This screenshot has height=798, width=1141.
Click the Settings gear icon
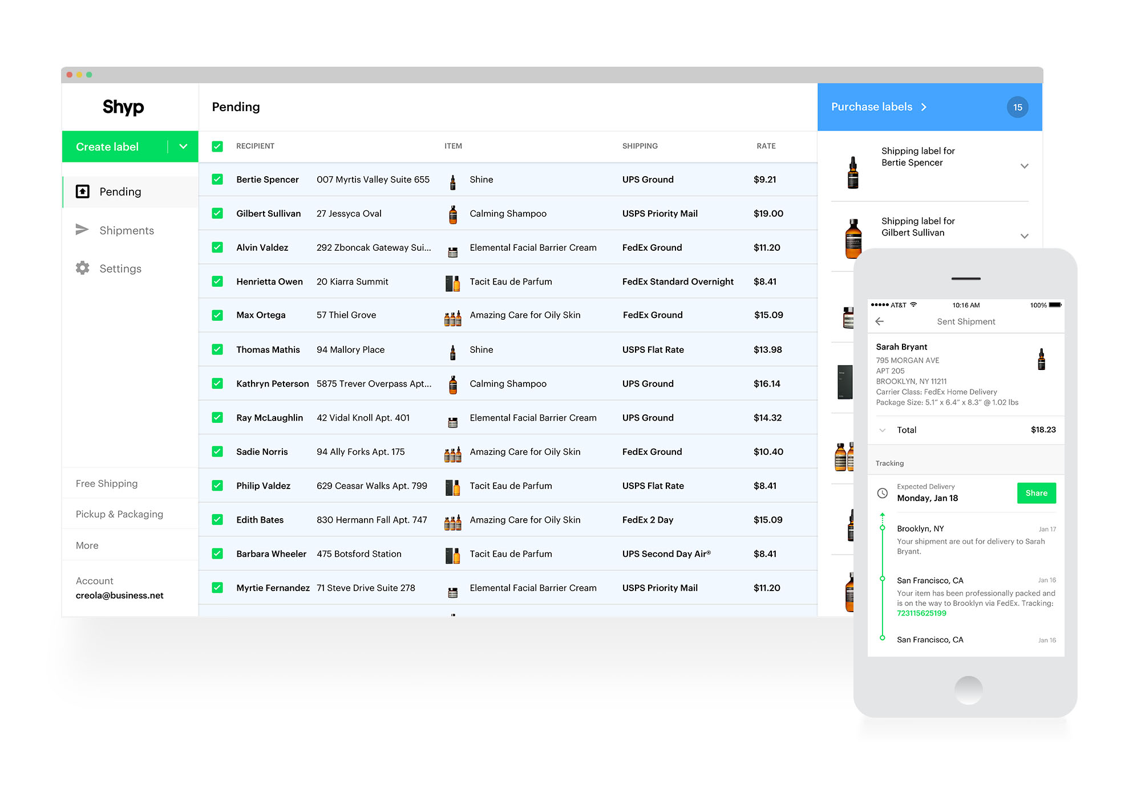pos(83,268)
